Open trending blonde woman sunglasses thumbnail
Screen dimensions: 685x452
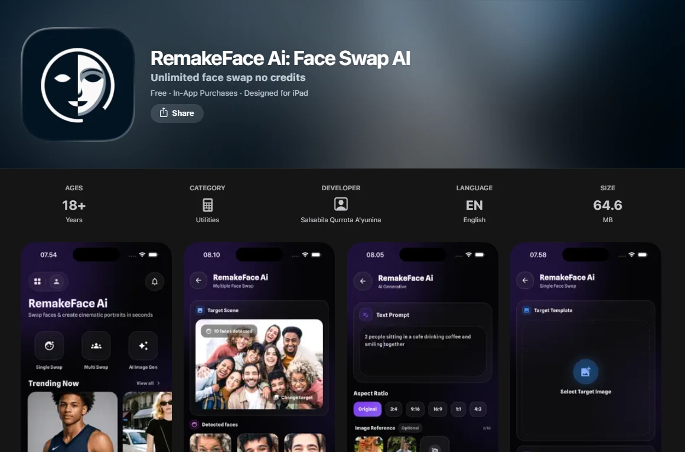(147, 422)
